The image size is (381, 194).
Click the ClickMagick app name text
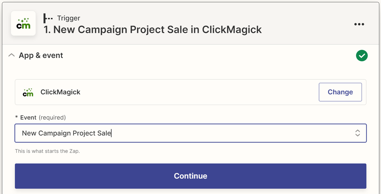60,92
